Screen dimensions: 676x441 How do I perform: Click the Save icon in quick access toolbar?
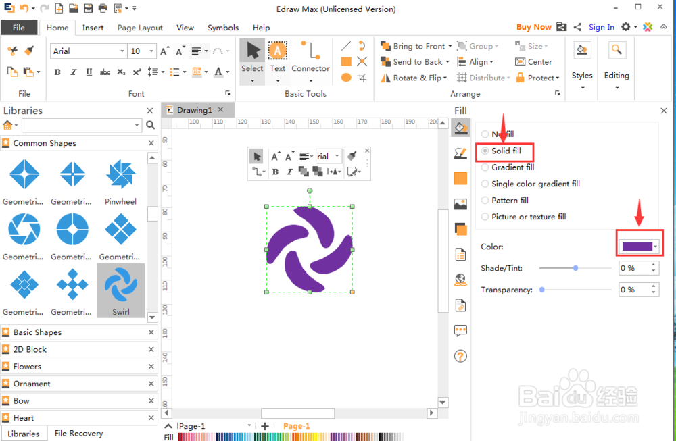coord(88,8)
